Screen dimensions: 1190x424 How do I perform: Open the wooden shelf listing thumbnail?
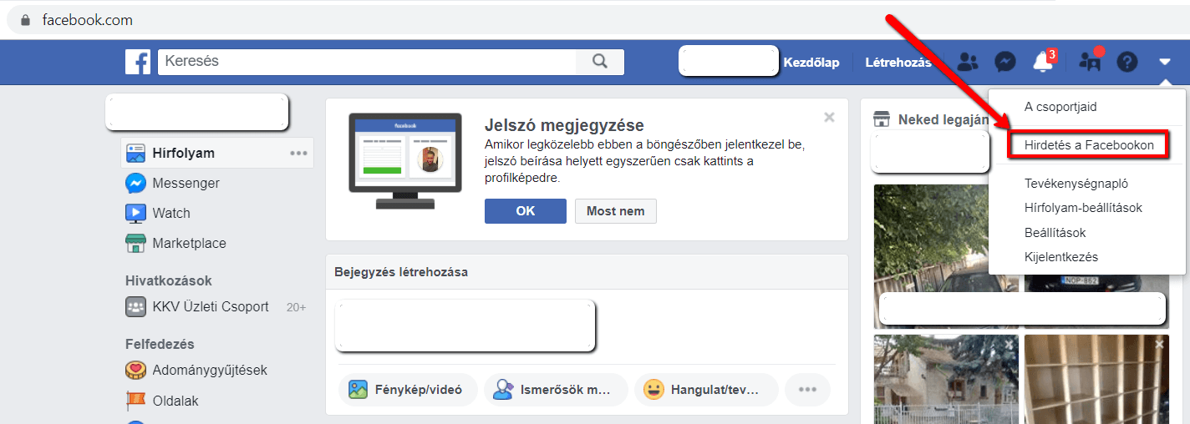(1095, 379)
